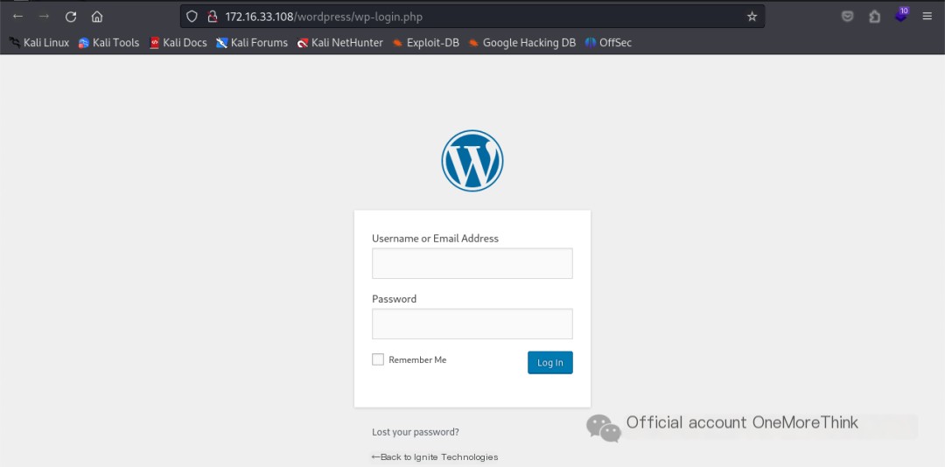Viewport: 945px width, 467px height.
Task: Click the purple extension badge icon
Action: click(901, 15)
